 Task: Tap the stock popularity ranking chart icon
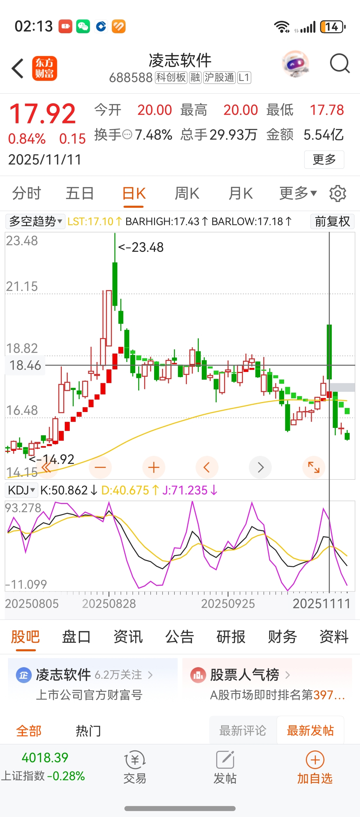pyautogui.click(x=198, y=675)
